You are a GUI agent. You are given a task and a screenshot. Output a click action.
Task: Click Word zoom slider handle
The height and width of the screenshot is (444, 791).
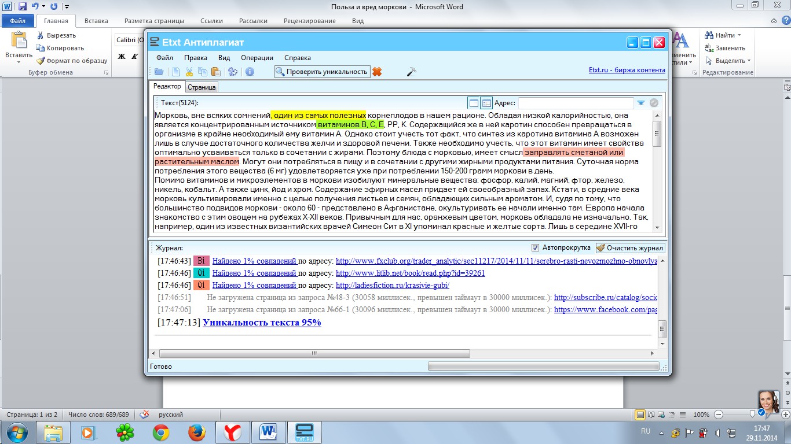(x=752, y=415)
